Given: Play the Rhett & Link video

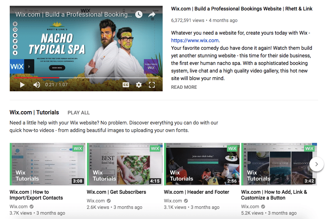Looking at the screenshot, I should coord(22,85).
